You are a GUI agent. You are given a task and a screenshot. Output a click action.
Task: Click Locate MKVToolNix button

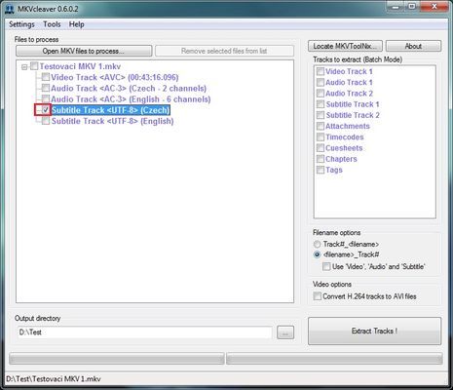point(345,46)
